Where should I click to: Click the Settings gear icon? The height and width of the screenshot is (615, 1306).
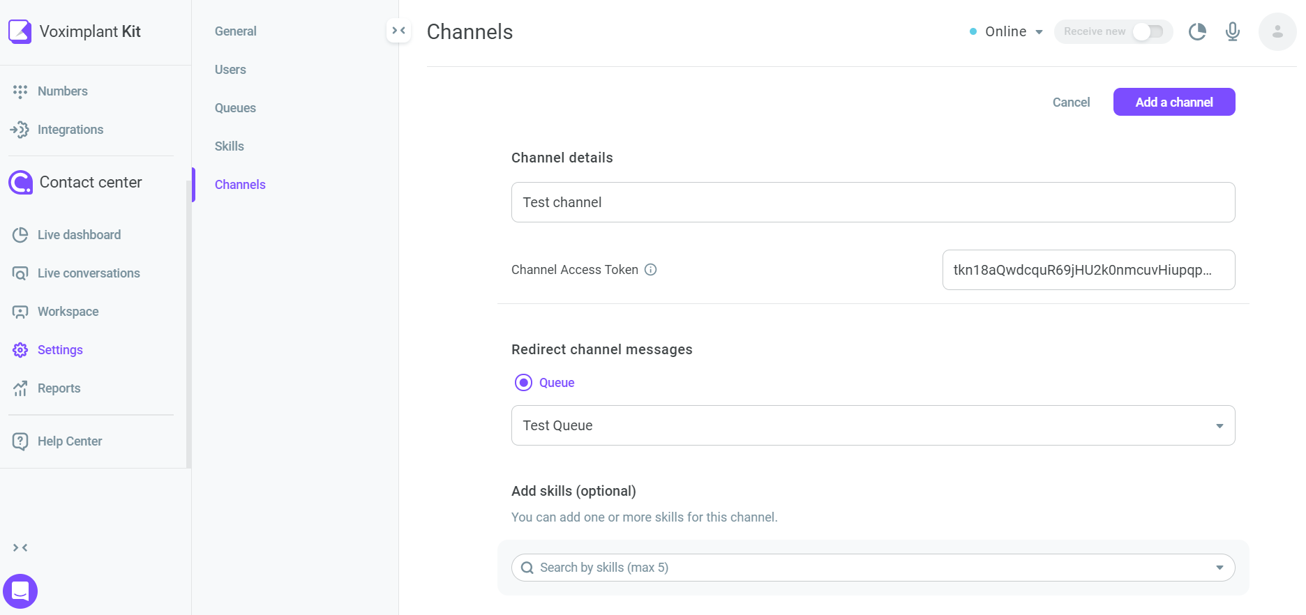click(20, 350)
